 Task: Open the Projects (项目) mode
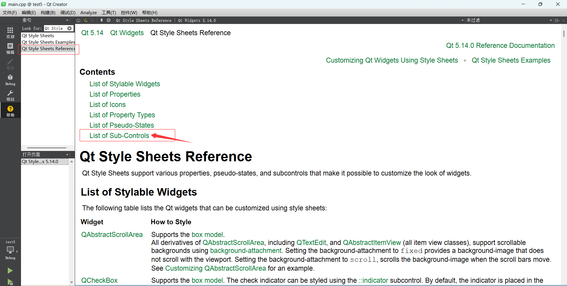pos(10,95)
